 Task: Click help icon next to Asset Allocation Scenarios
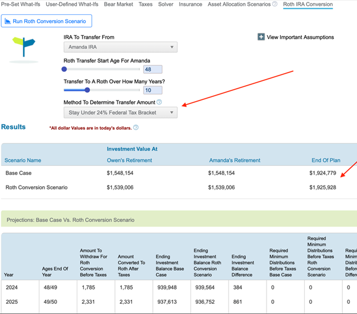click(274, 4)
